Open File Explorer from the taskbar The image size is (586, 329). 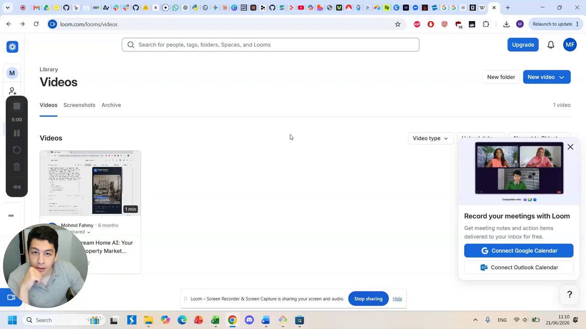(148, 320)
